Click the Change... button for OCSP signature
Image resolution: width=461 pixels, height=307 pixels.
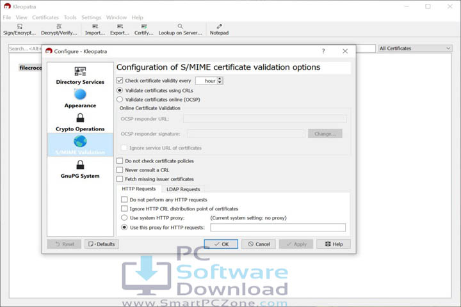(x=325, y=134)
